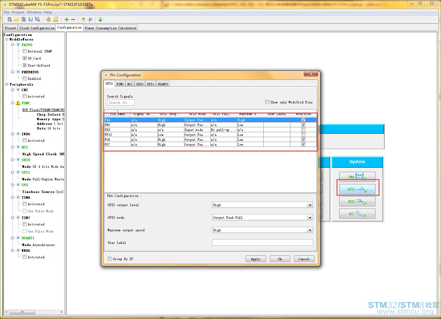Click the Save Project floppy icon
This screenshot has width=441, height=319.
[x=31, y=19]
